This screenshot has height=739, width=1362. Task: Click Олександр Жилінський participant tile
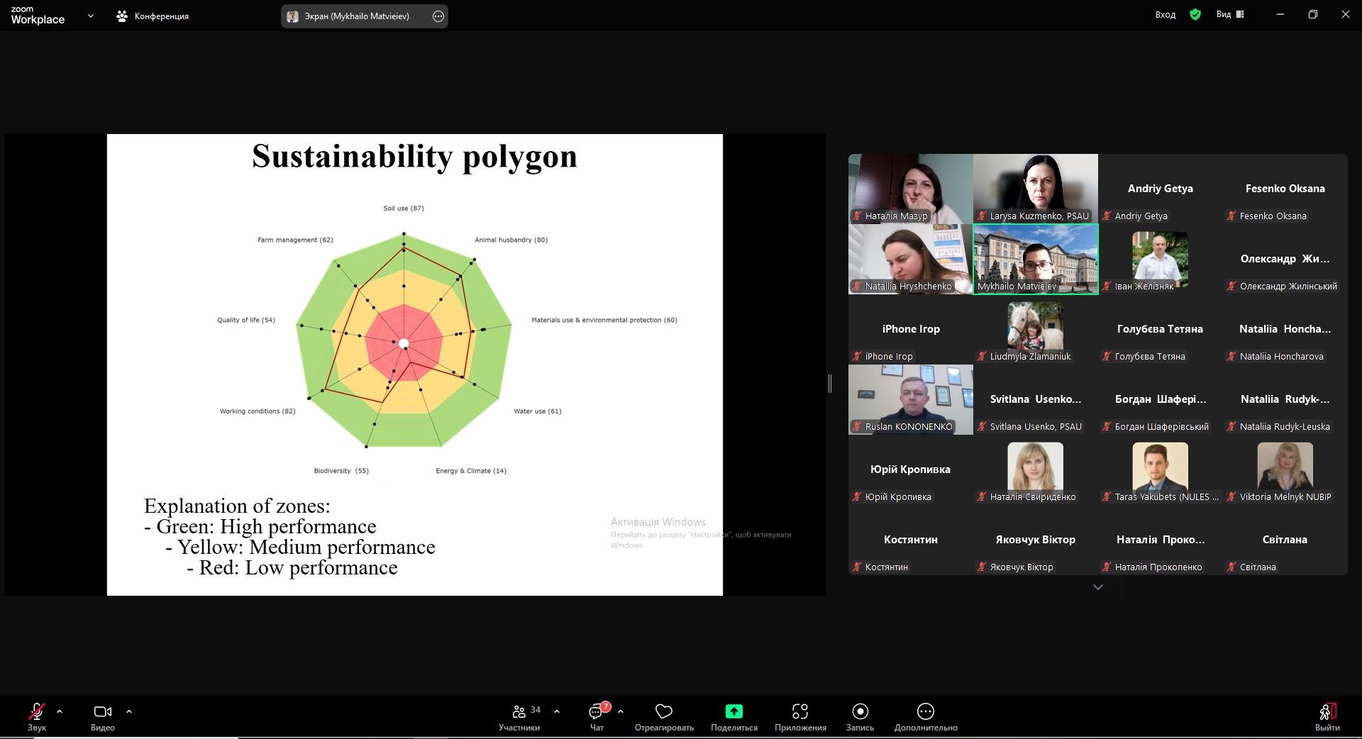(x=1285, y=259)
